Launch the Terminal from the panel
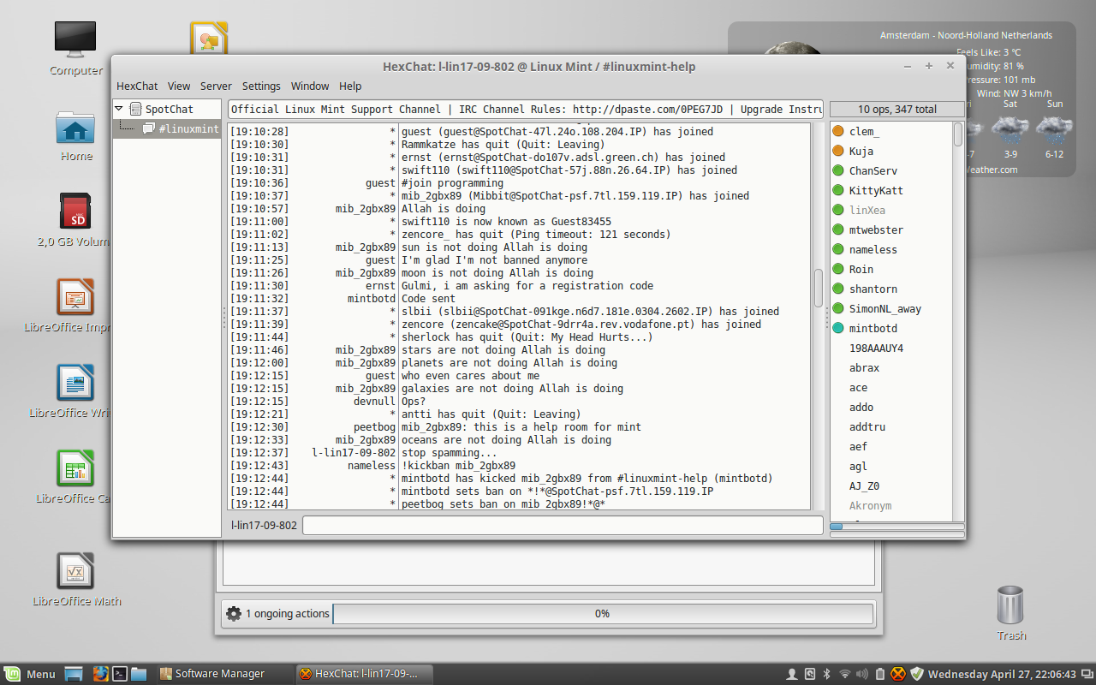Viewport: 1096px width, 685px height. pos(121,674)
